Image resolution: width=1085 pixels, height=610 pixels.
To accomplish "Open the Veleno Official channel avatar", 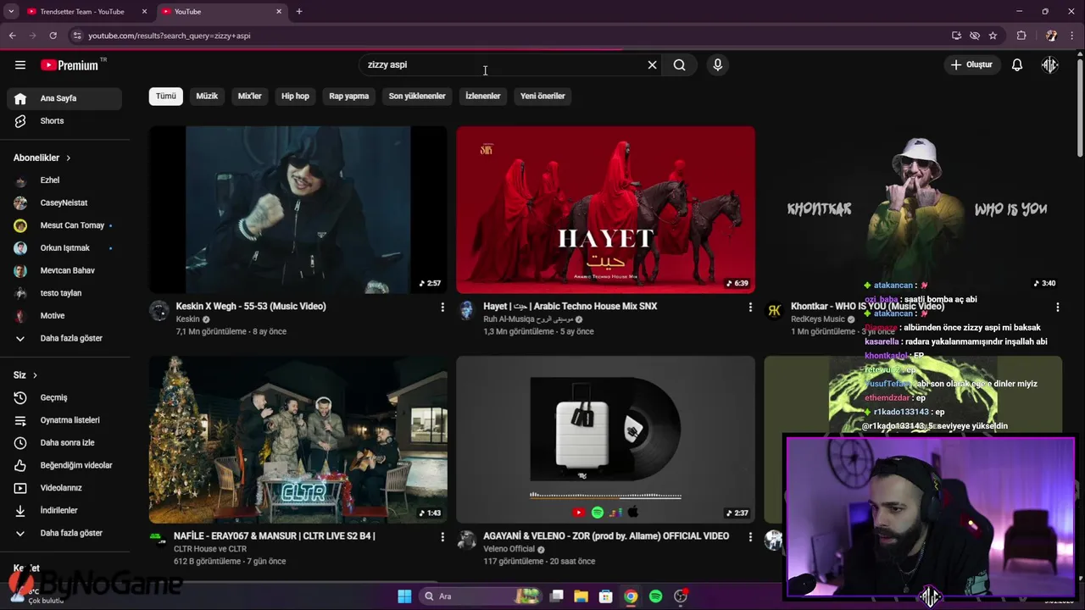I will [x=466, y=540].
